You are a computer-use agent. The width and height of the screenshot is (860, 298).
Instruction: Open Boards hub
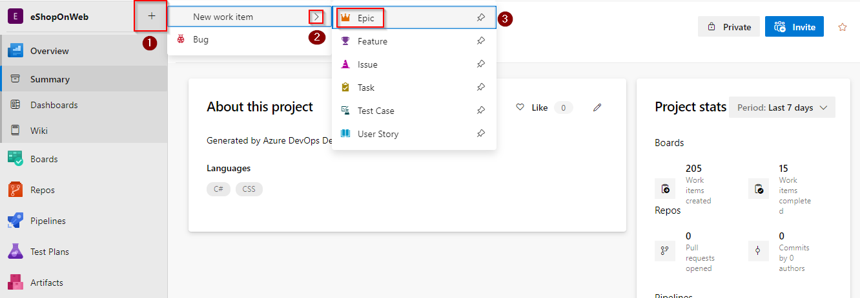click(x=84, y=159)
